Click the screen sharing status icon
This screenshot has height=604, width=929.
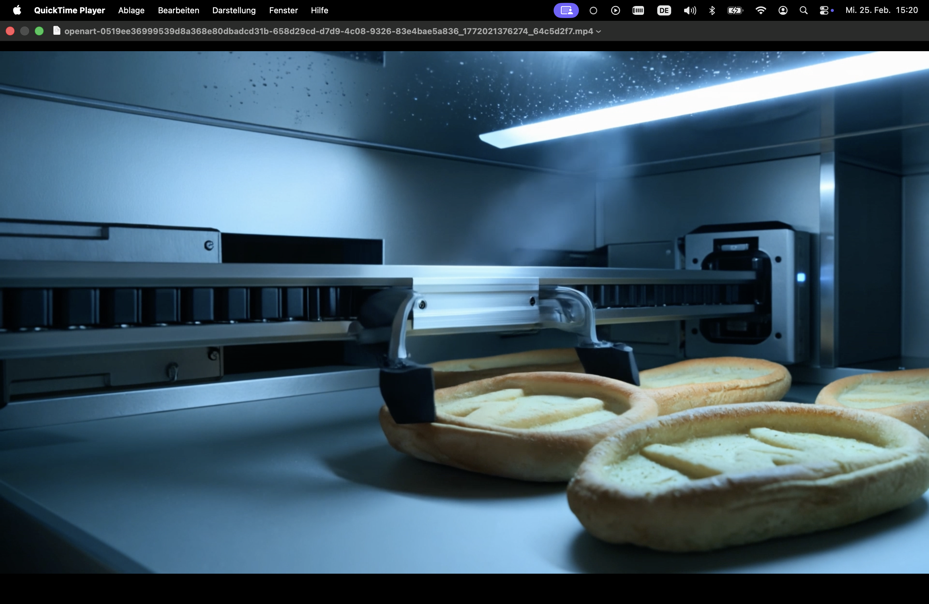566,10
